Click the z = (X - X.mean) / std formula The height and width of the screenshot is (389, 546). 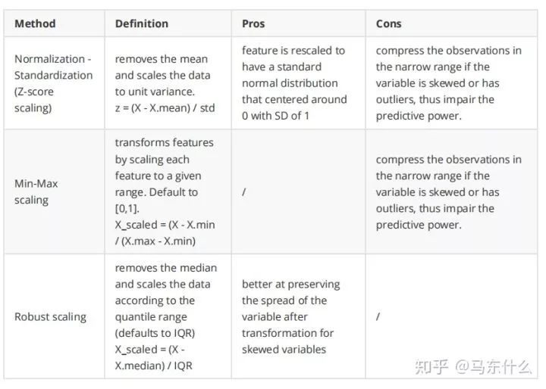[165, 107]
